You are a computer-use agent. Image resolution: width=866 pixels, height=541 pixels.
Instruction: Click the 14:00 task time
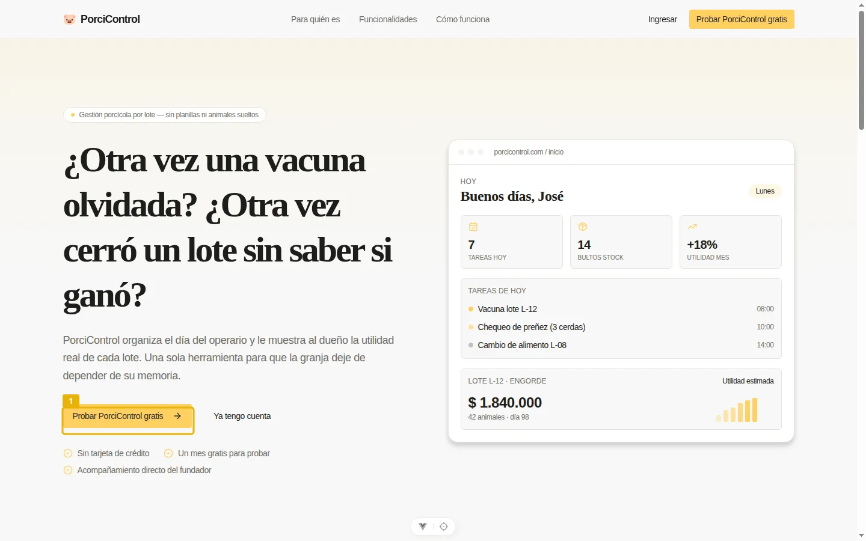pos(765,345)
